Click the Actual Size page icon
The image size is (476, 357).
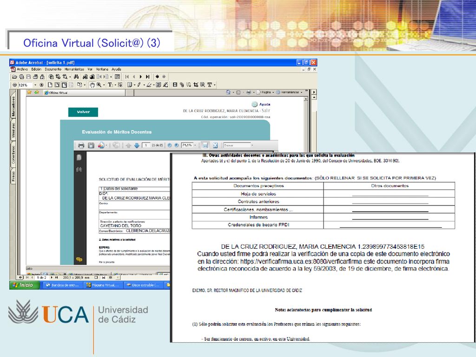pos(50,85)
